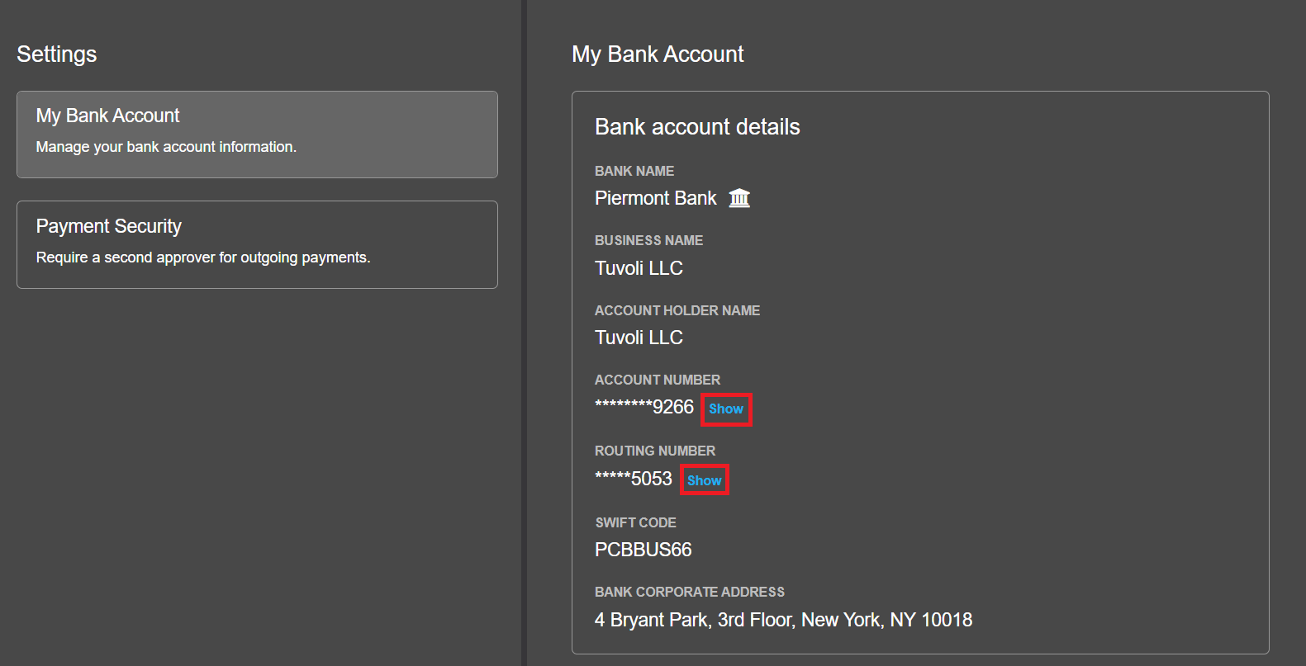The width and height of the screenshot is (1306, 666).
Task: Open the My Bank Account settings card
Action: [x=257, y=135]
